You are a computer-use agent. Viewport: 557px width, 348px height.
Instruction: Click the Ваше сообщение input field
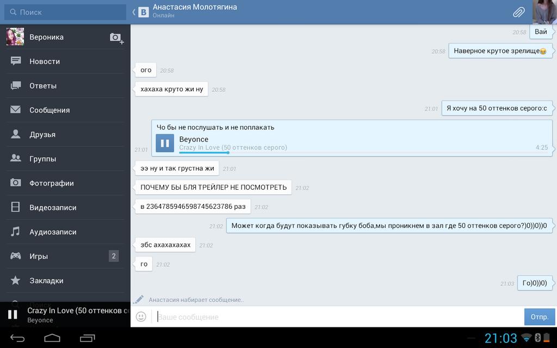[x=337, y=317]
